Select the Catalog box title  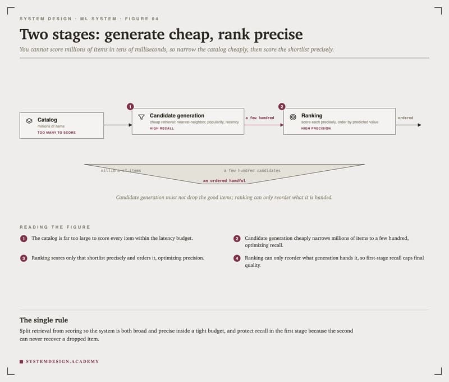[x=47, y=120]
